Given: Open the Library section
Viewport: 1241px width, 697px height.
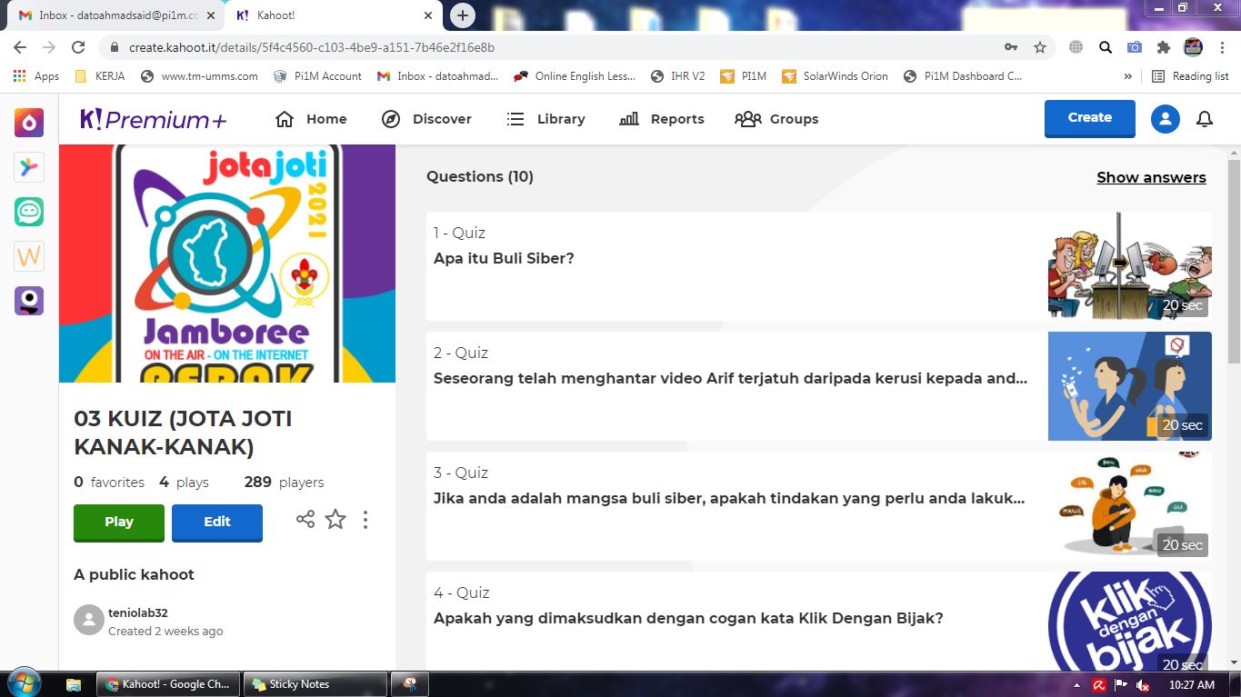Looking at the screenshot, I should click(x=545, y=119).
